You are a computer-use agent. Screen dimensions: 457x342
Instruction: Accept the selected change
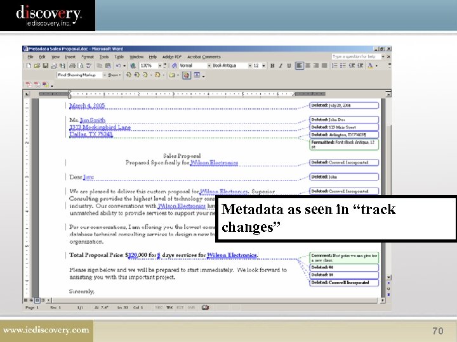coord(145,75)
